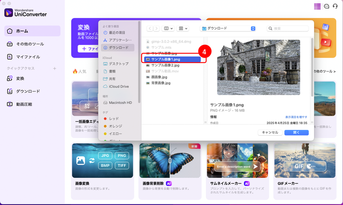Click the stone house preview image

[x=259, y=67]
